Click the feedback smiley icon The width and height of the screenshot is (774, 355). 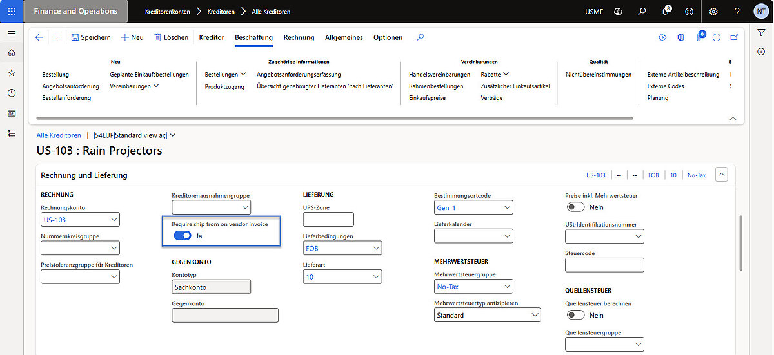(690, 12)
